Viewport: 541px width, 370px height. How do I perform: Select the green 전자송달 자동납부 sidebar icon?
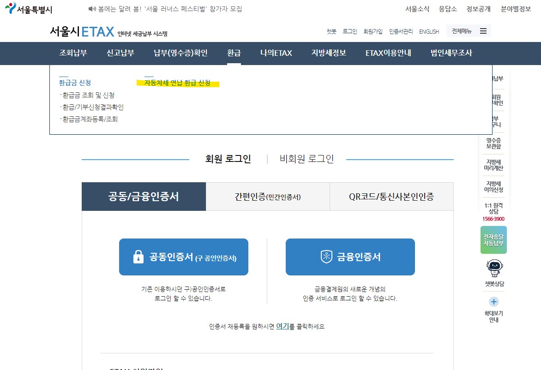click(493, 240)
